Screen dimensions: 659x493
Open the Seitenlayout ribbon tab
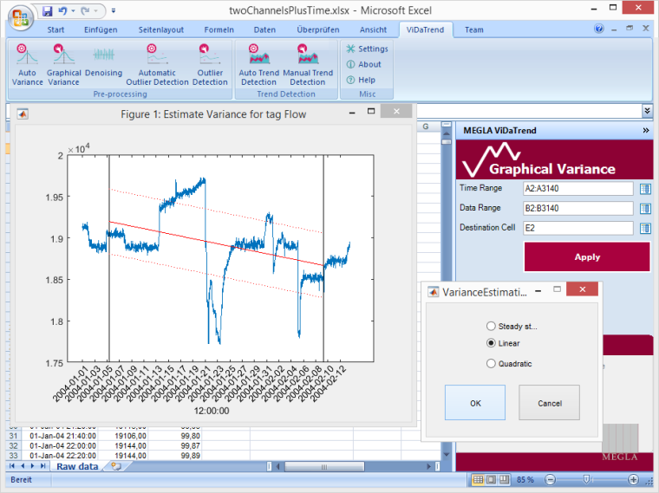coord(161,29)
